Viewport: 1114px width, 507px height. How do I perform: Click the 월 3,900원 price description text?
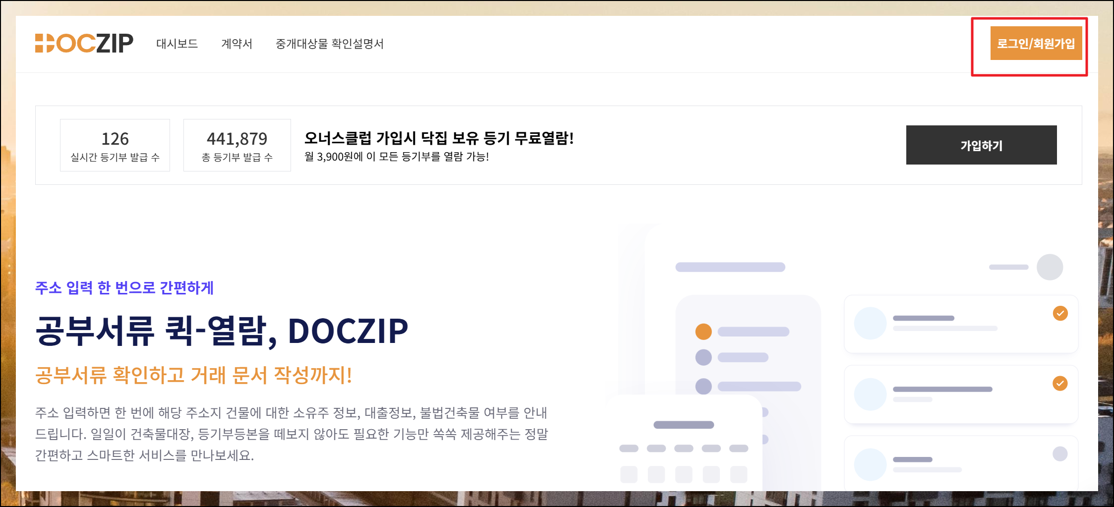[x=397, y=157]
